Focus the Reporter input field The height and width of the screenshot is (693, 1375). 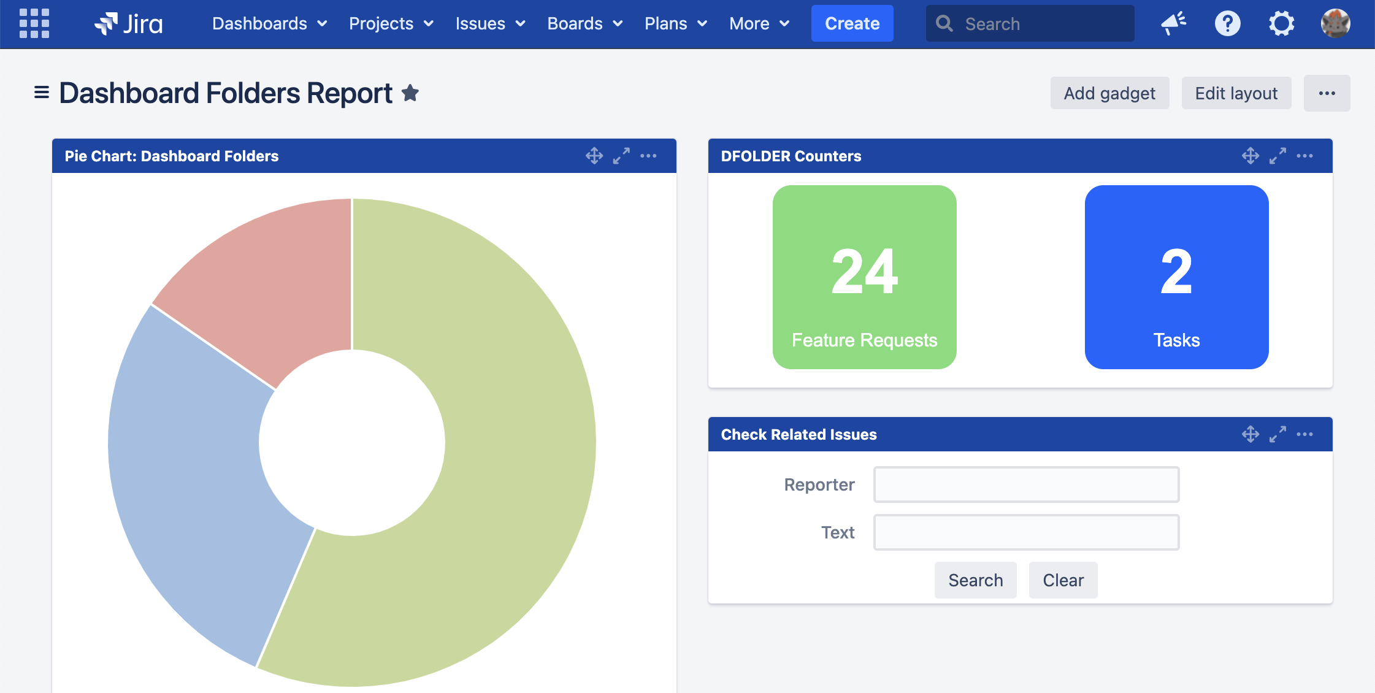tap(1026, 484)
